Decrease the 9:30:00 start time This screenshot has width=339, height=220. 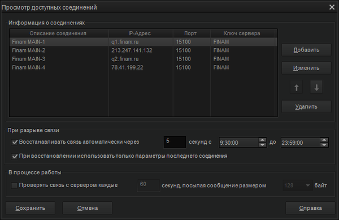(263, 145)
